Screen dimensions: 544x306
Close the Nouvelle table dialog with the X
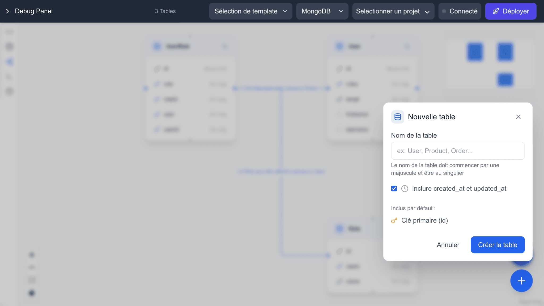pos(518,117)
